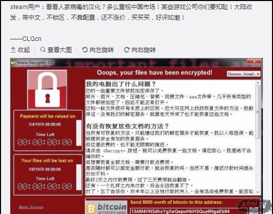Click the bitcoin accepted here logo

click(107, 207)
